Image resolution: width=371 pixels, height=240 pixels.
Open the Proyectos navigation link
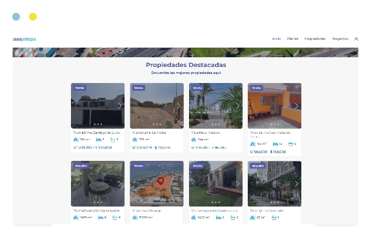[340, 39]
